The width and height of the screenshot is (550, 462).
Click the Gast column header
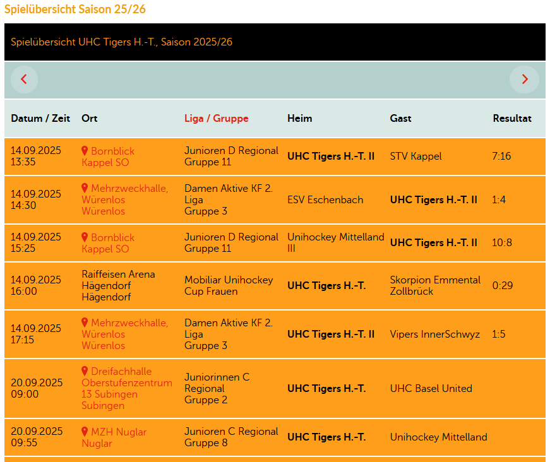(400, 119)
